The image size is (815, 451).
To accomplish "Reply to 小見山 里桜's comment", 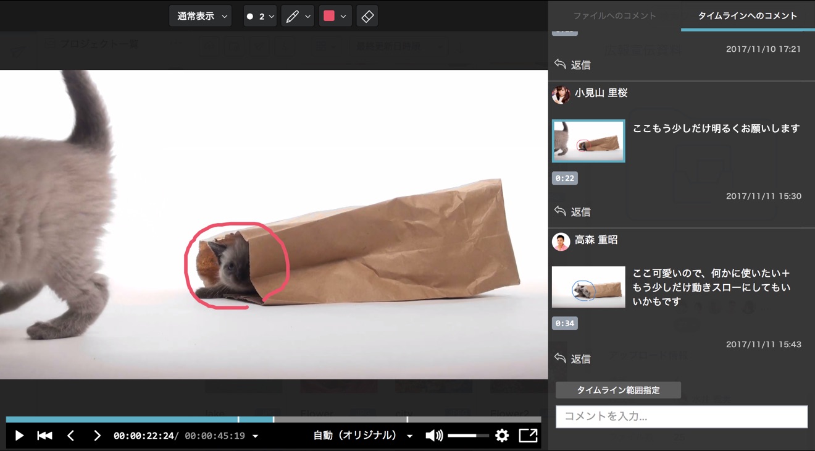I will [572, 212].
